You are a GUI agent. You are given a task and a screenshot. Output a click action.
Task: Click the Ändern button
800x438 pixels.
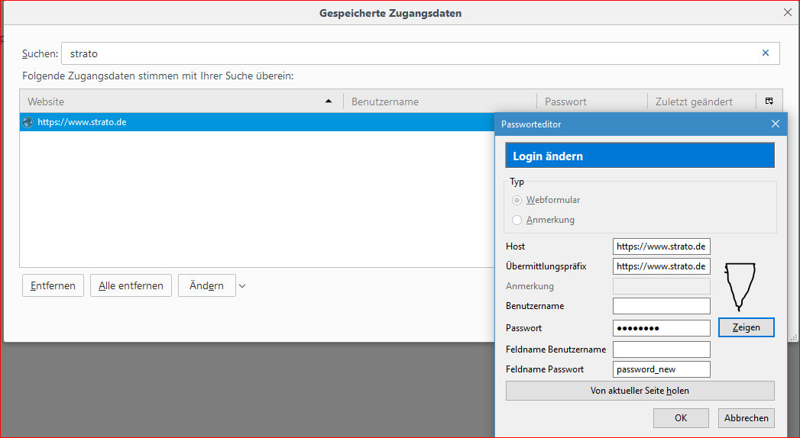pos(206,285)
